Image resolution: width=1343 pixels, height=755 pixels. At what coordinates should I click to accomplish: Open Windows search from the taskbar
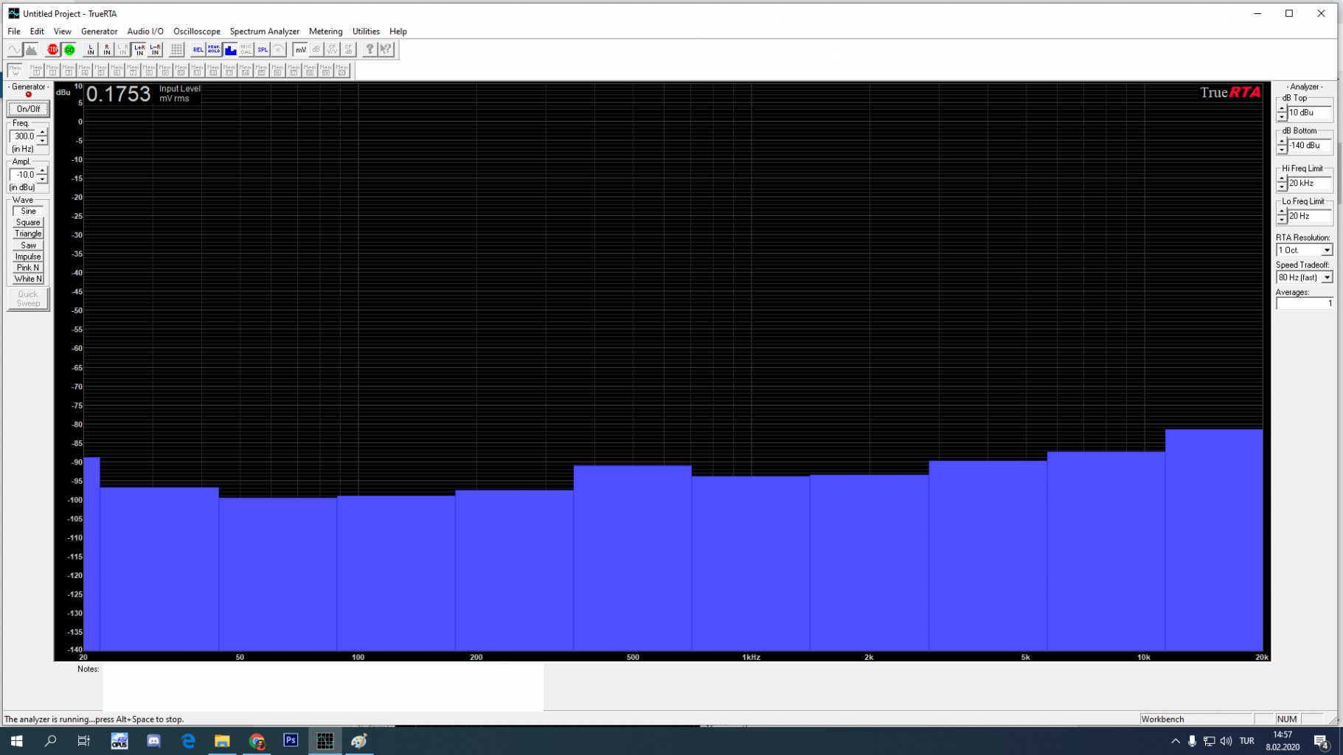pyautogui.click(x=50, y=740)
